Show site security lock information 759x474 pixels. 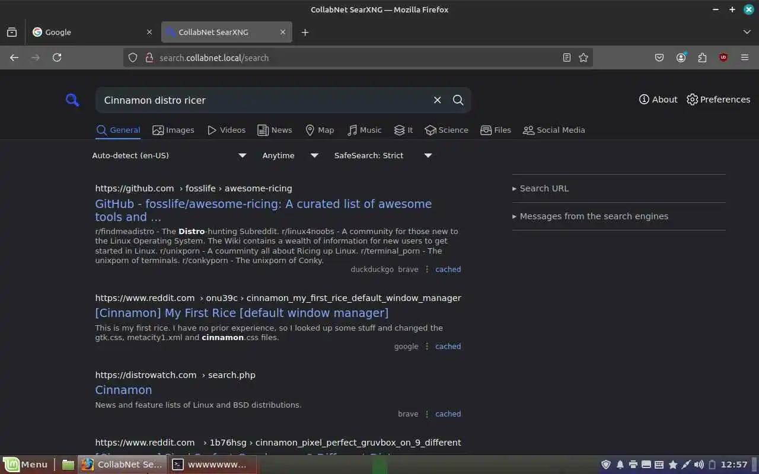coord(149,57)
